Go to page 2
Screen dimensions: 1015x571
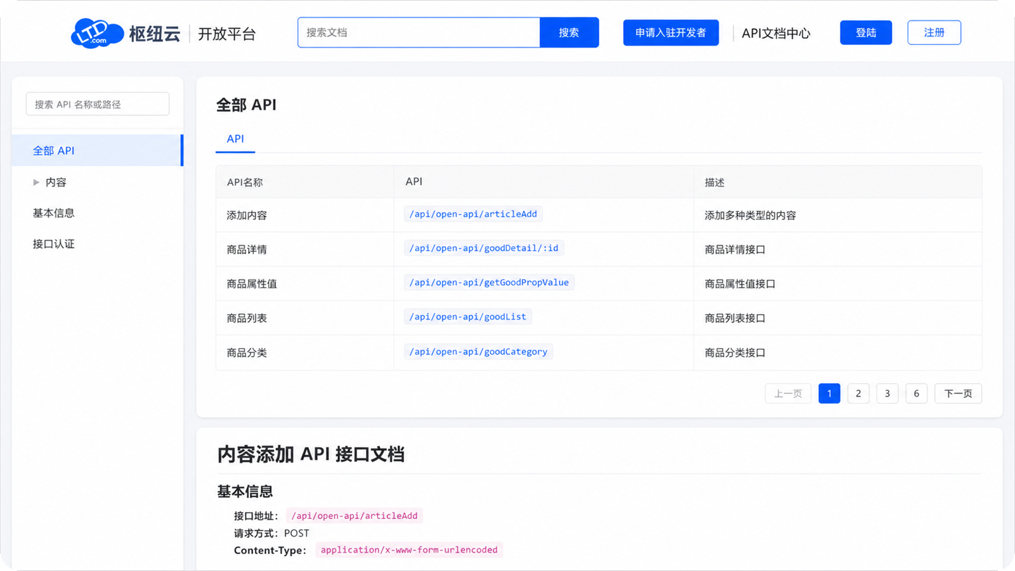[858, 393]
